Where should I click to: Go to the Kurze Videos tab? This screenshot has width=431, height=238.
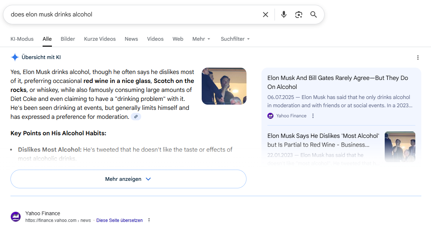(100, 39)
